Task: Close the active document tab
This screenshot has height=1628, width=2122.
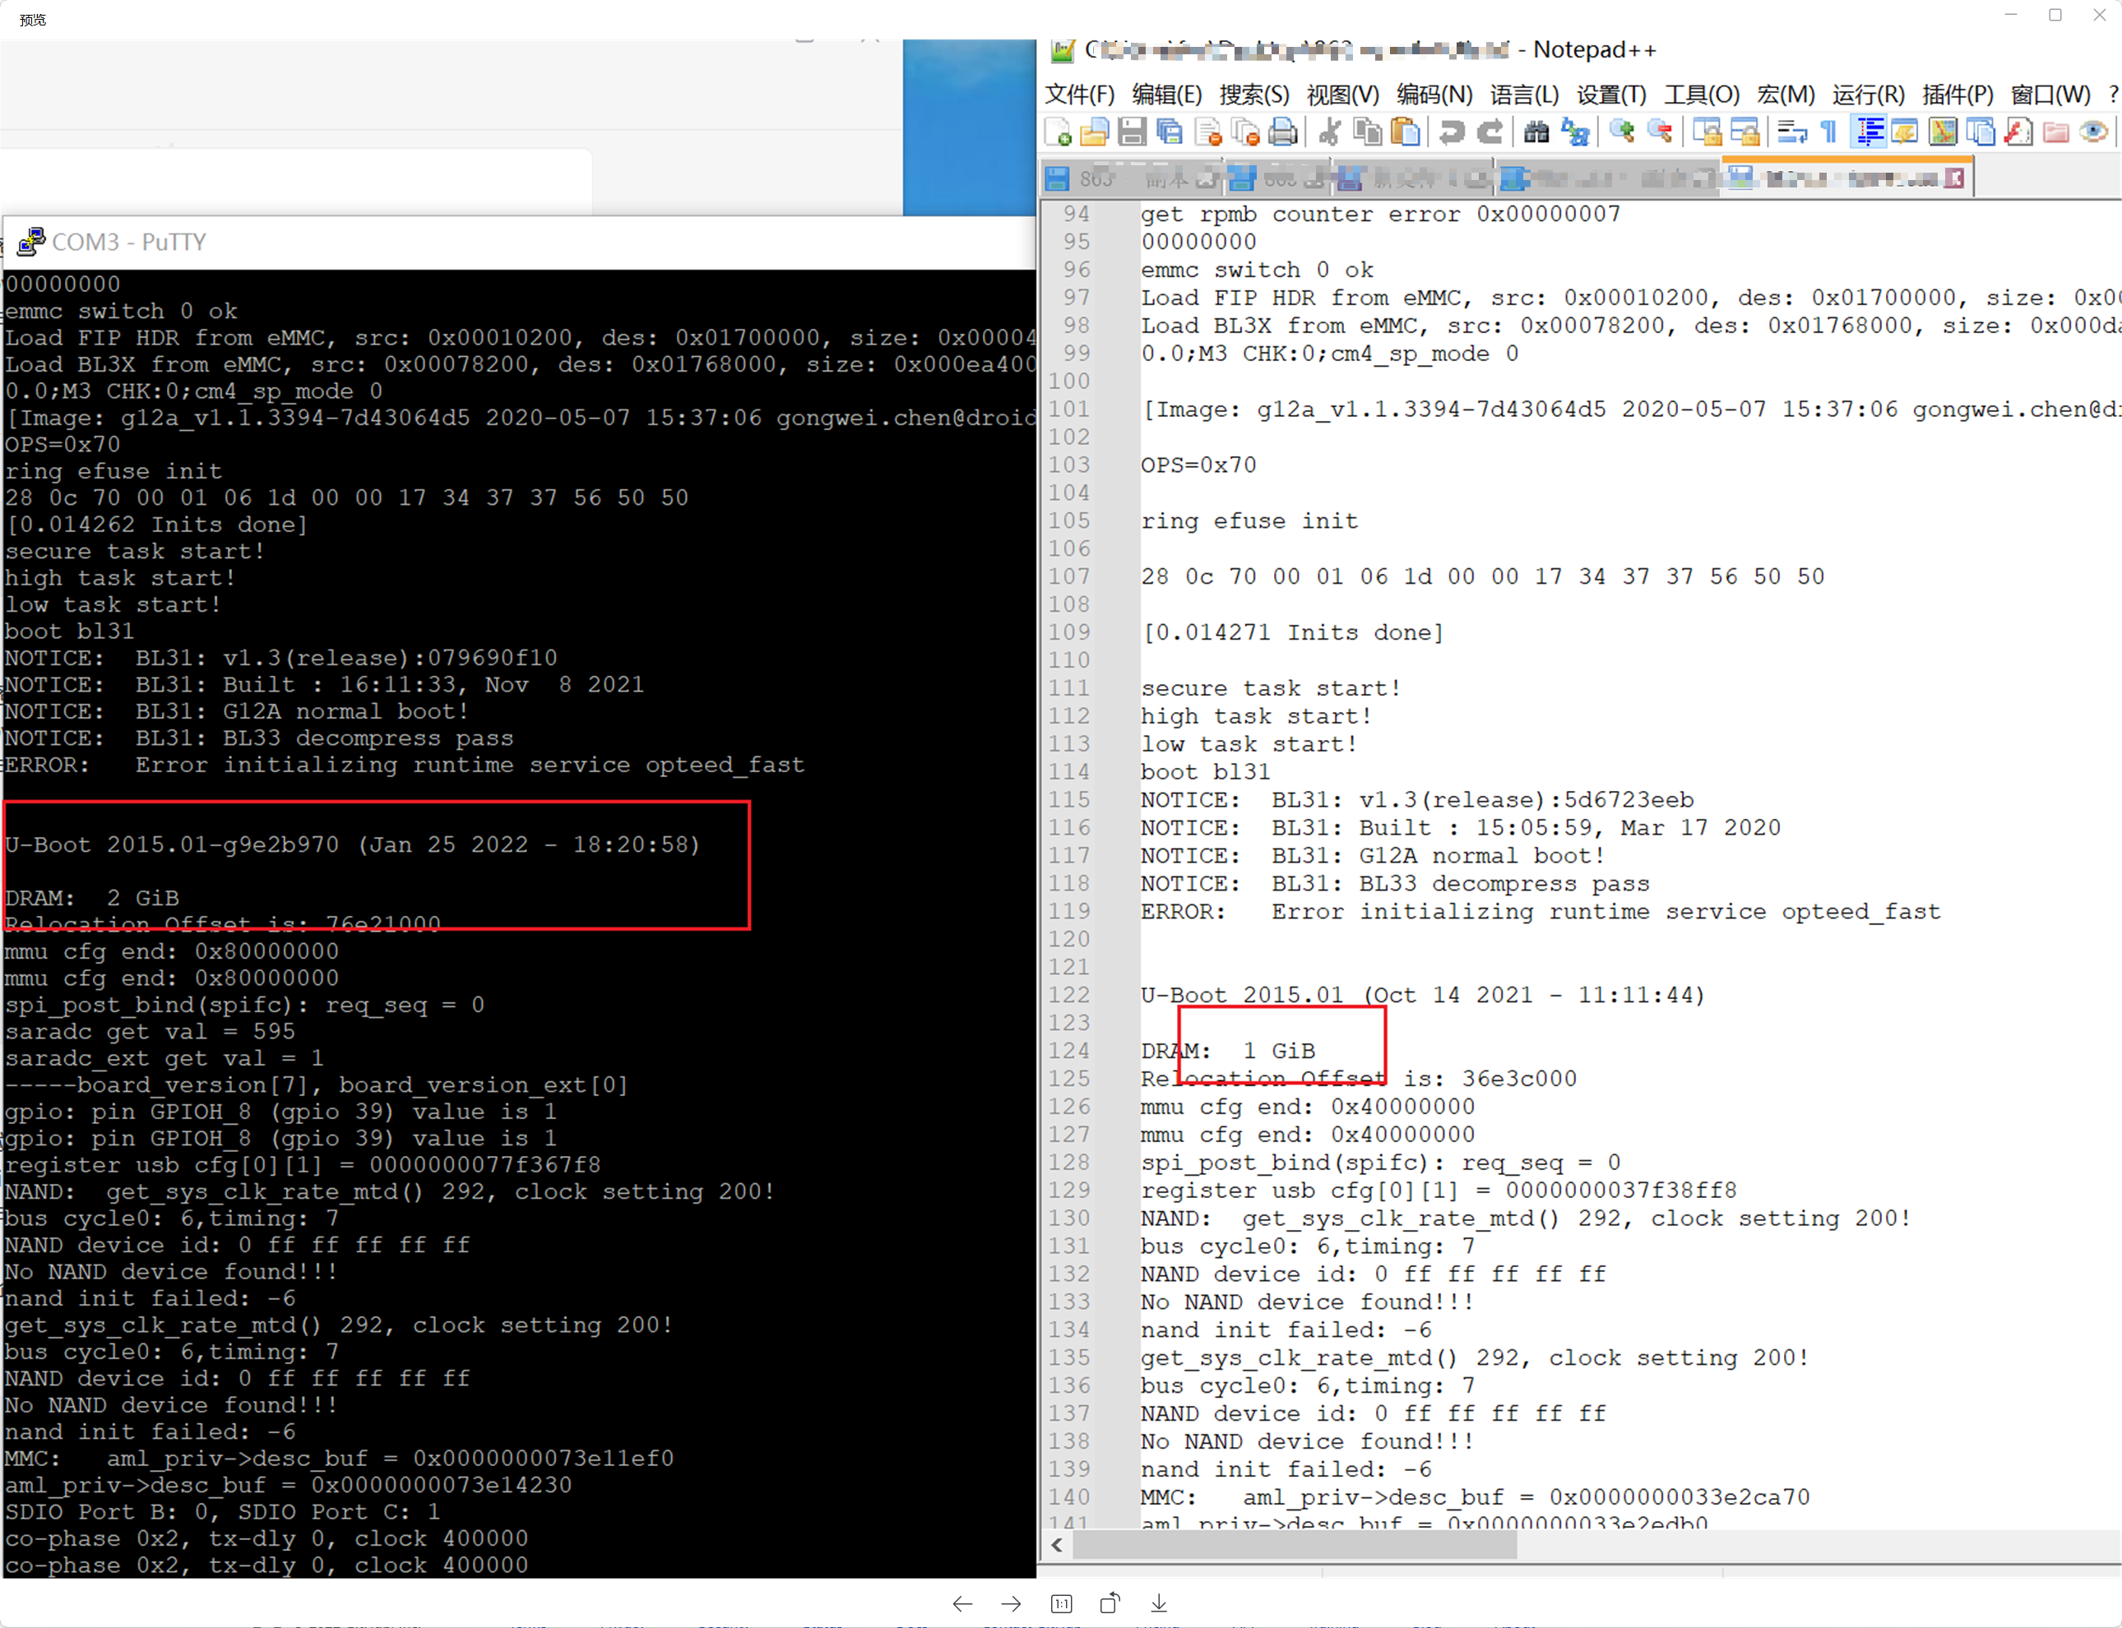Action: [1955, 178]
